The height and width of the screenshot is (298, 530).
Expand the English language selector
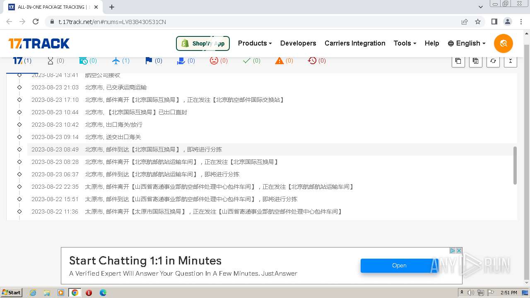[x=467, y=43]
